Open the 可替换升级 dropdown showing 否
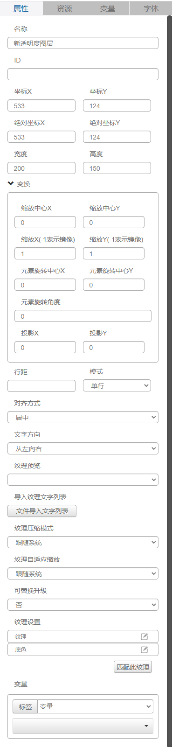This screenshot has height=747, width=172. pos(83,605)
